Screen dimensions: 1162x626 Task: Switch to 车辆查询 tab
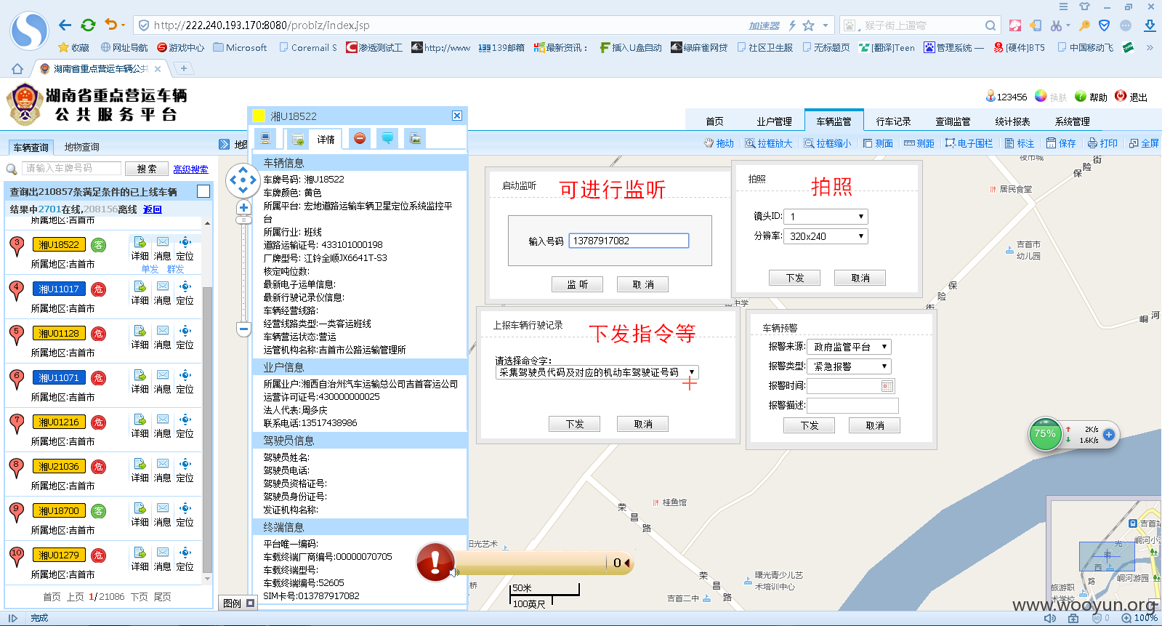31,147
